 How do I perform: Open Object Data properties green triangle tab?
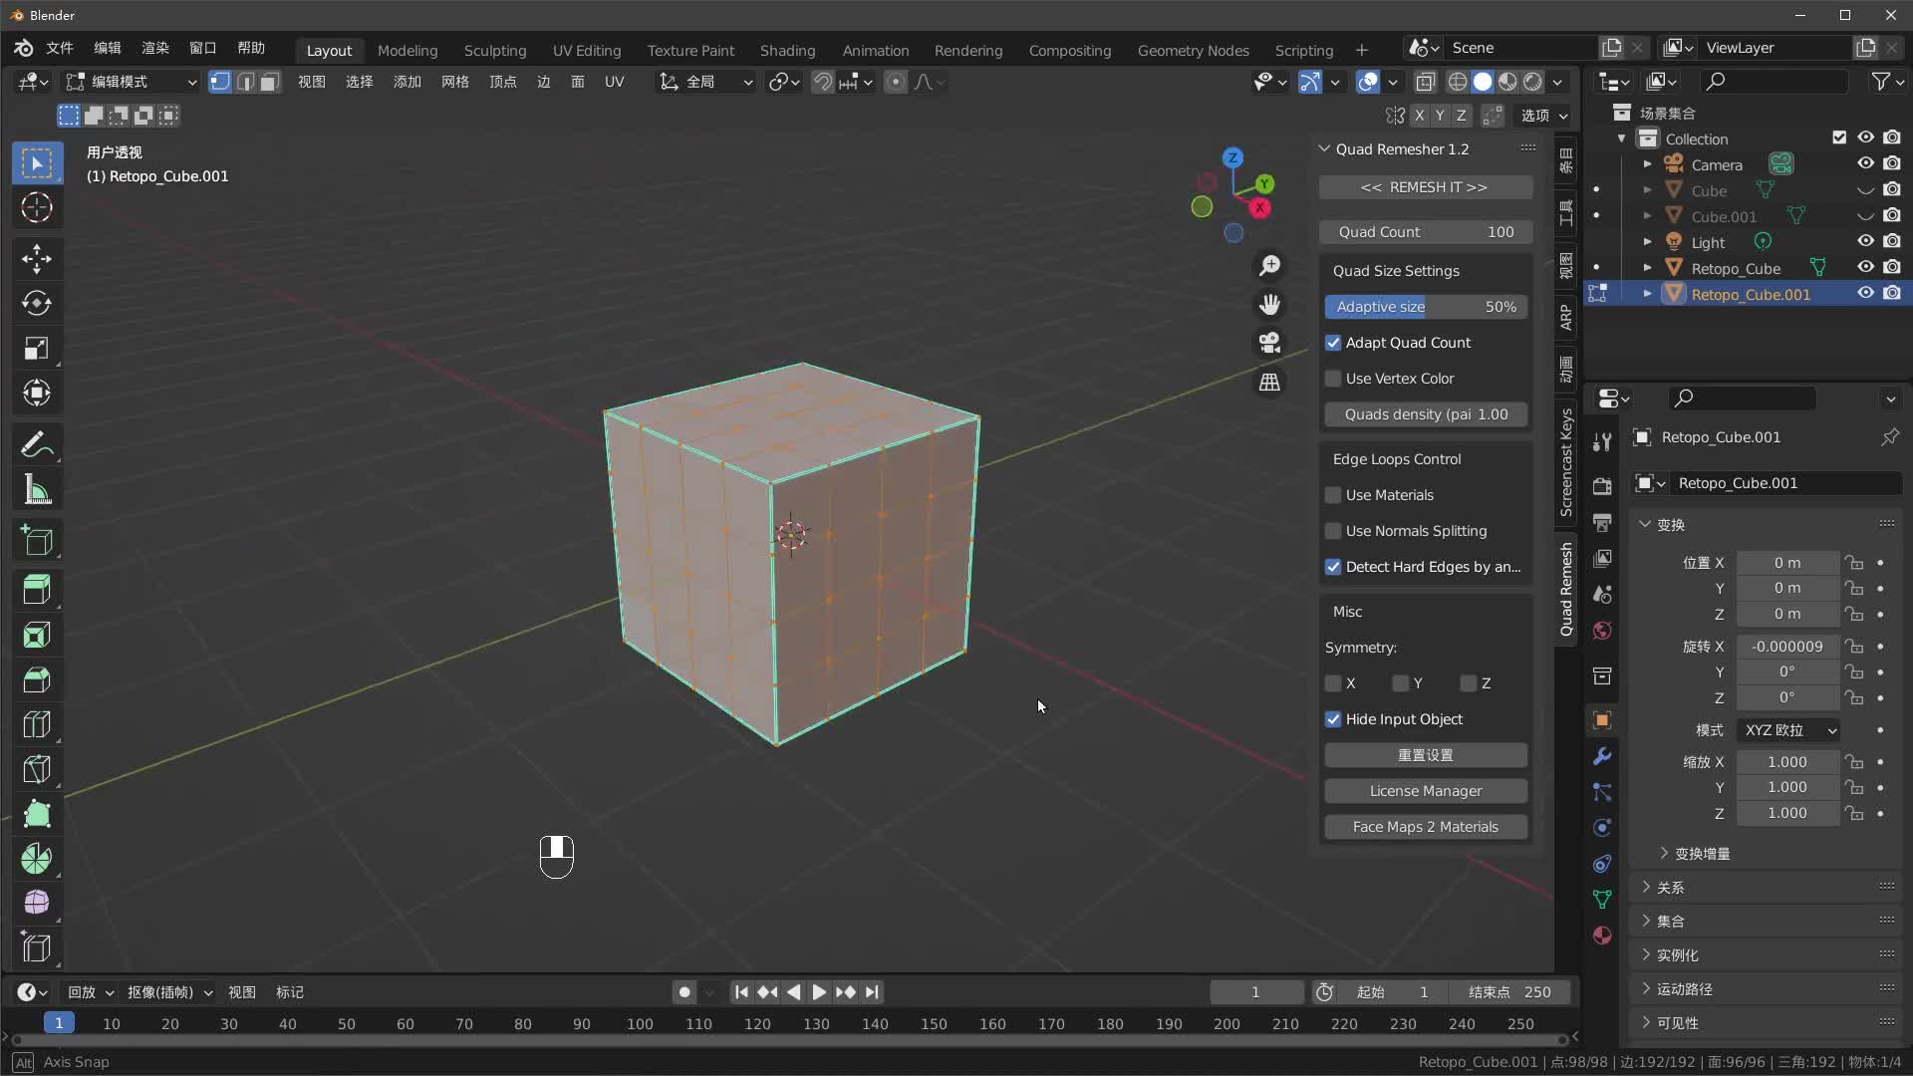(x=1602, y=900)
